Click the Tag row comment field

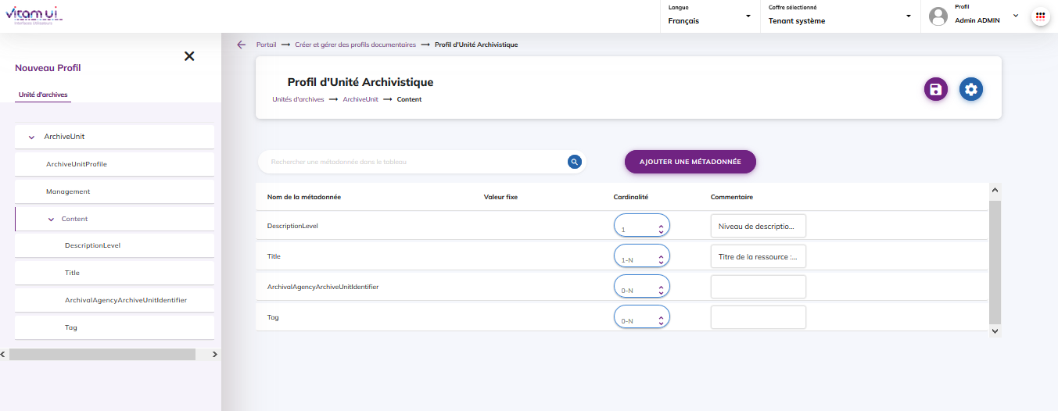758,317
